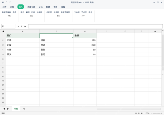The height and width of the screenshot is (115, 164).
Task: Switch to normal view in status bar
Action: point(136,113)
